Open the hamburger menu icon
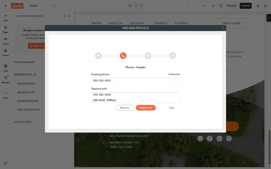 pos(6,6)
